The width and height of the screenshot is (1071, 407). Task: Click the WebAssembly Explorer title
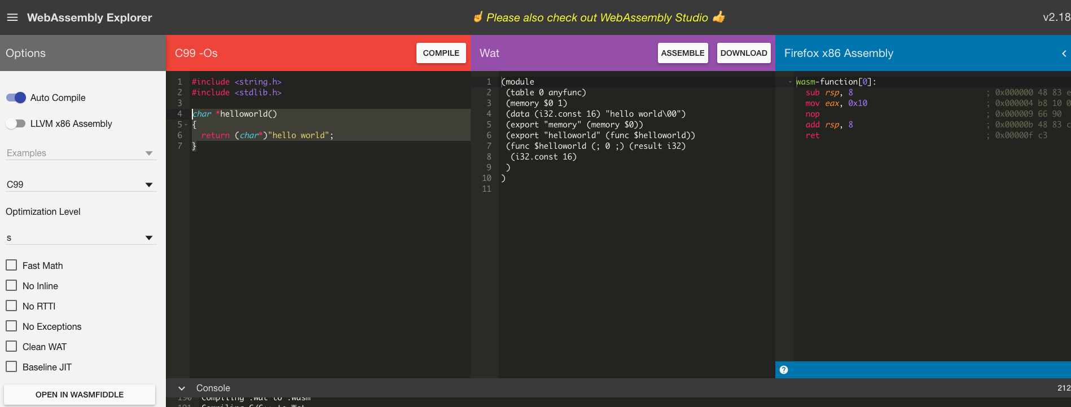pos(90,17)
